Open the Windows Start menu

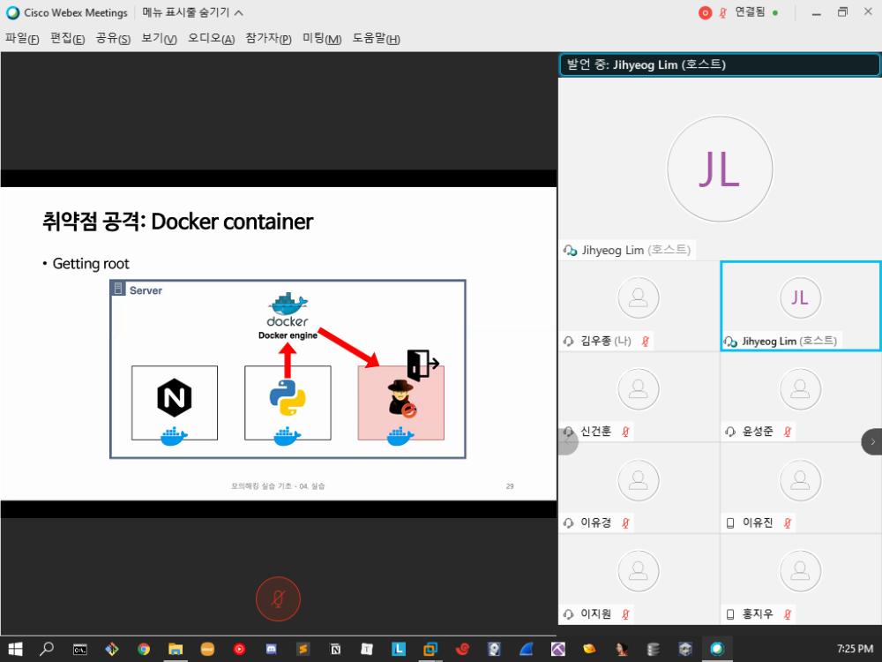15,649
